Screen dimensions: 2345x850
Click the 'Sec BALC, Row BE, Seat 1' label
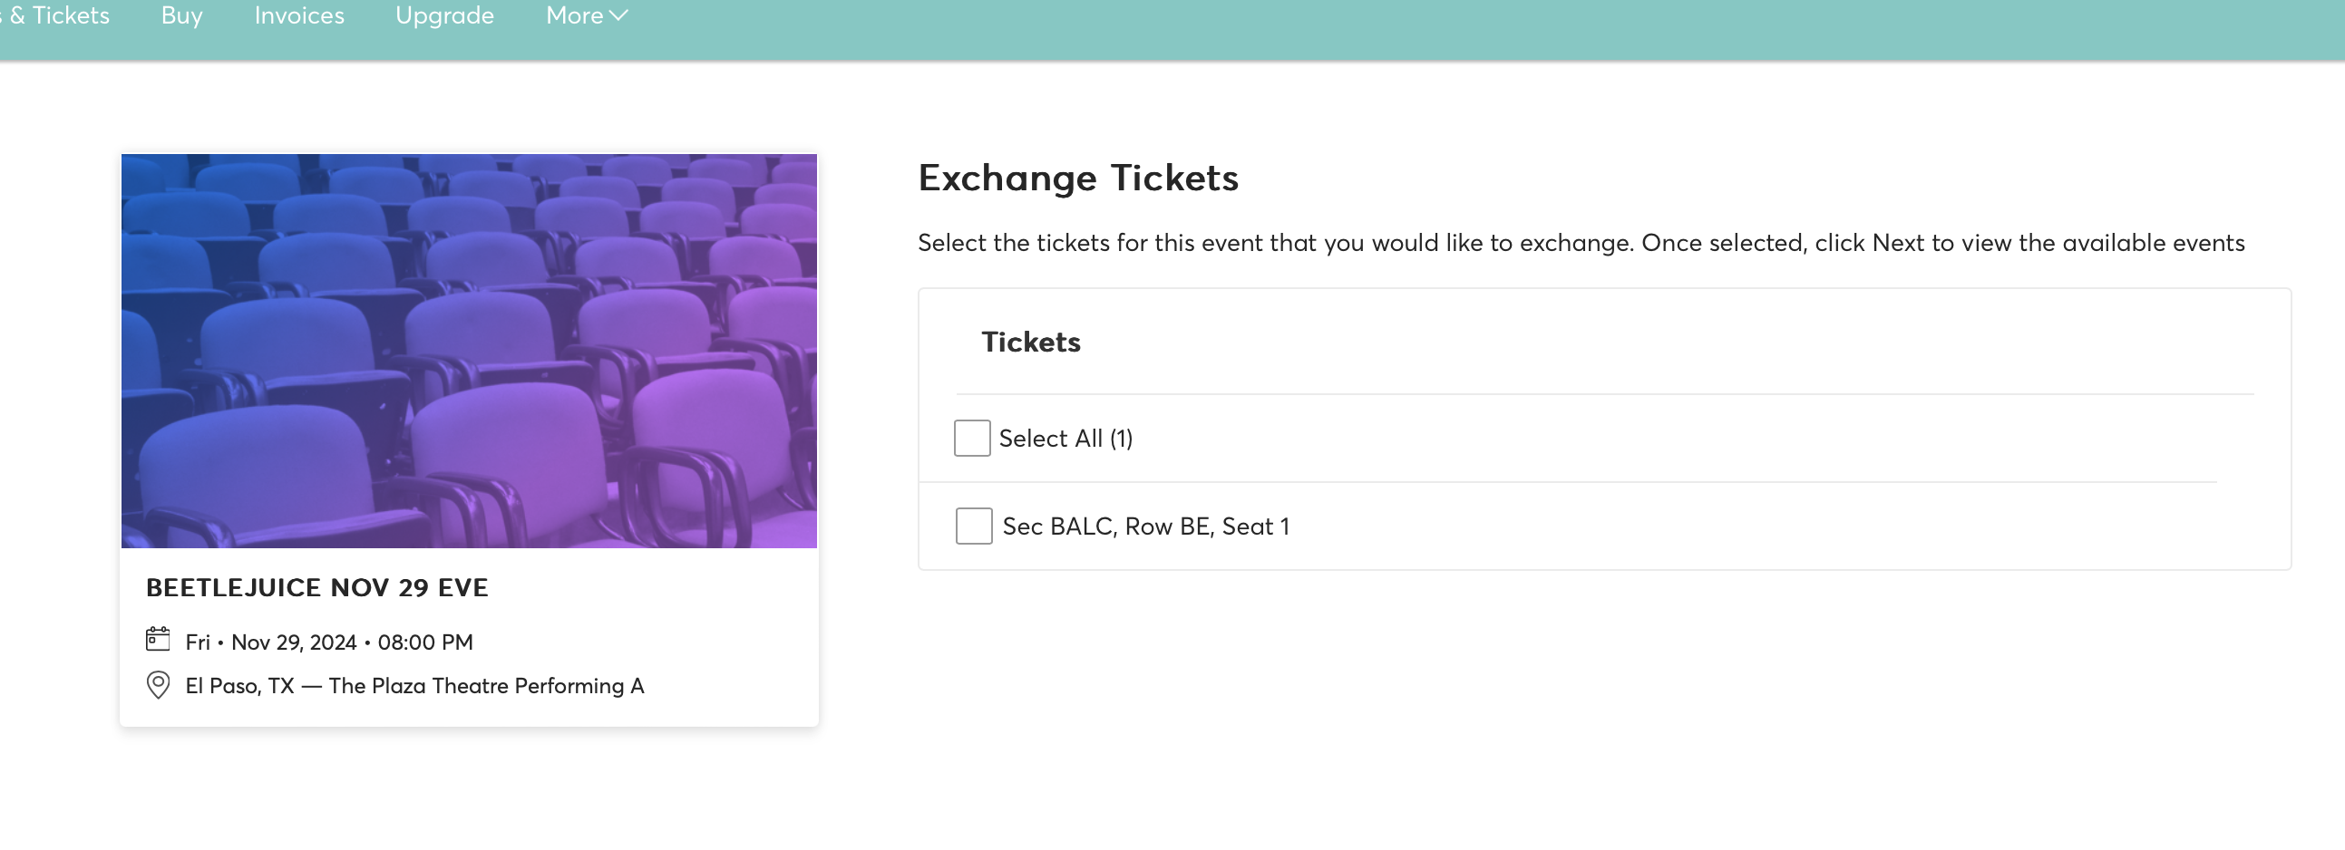click(x=1145, y=526)
